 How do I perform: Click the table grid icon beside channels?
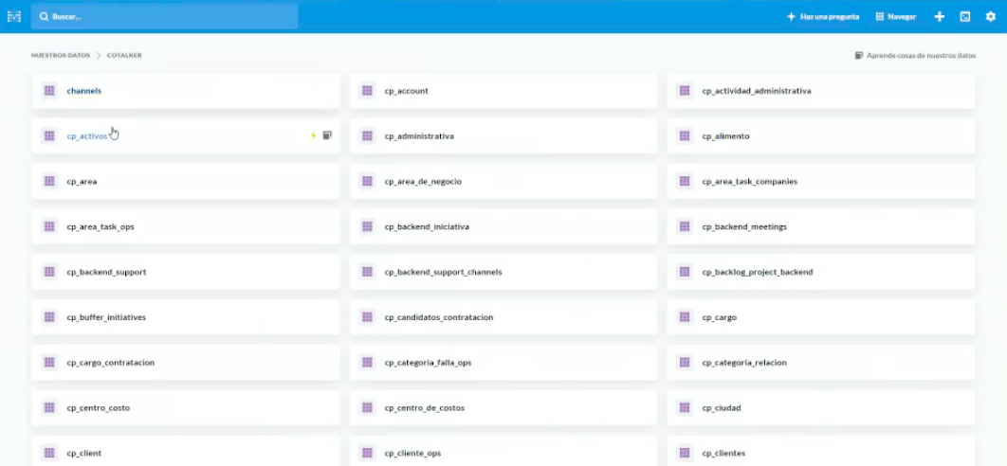coord(49,91)
